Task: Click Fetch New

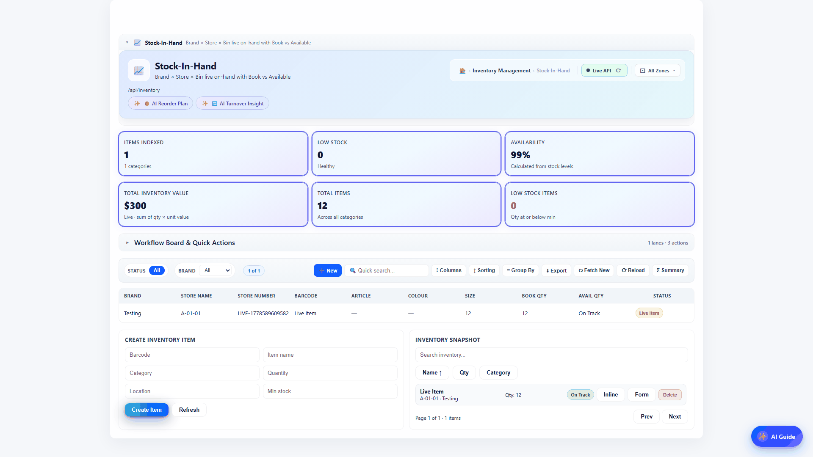Action: [x=594, y=270]
